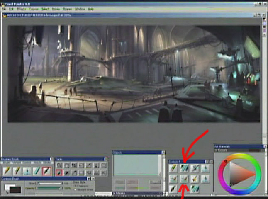Select the Crop tool in Tools palette
Image resolution: width=268 pixels, height=199 pixels.
[74, 165]
